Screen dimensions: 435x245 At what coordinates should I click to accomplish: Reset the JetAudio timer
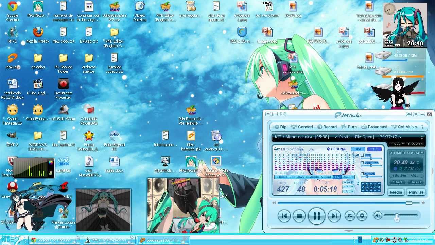point(415,182)
